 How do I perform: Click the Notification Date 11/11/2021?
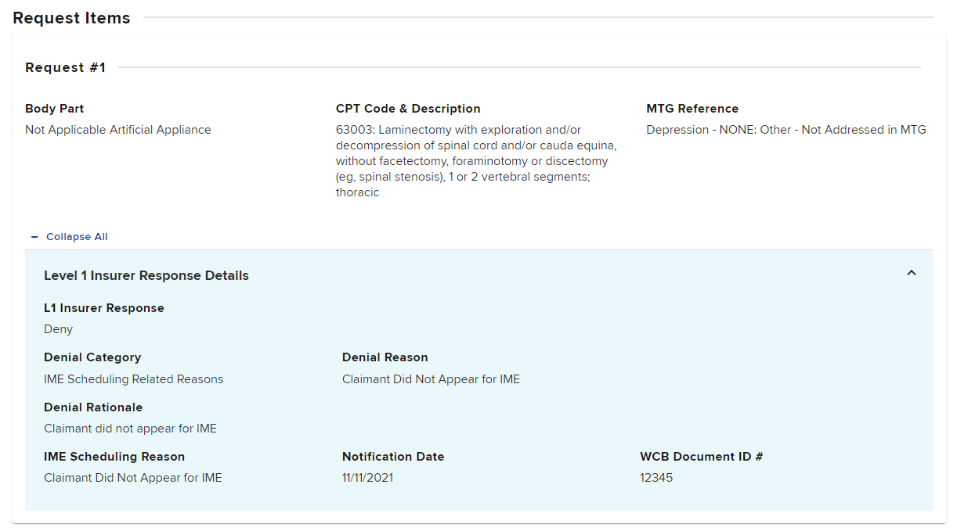point(367,478)
